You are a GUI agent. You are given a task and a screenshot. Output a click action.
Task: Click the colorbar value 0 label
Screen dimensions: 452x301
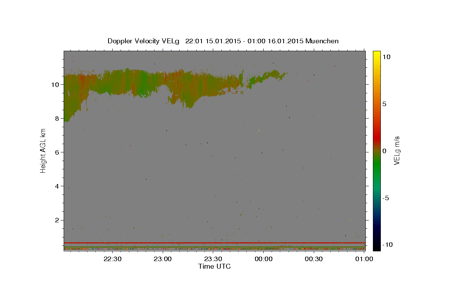(x=384, y=151)
